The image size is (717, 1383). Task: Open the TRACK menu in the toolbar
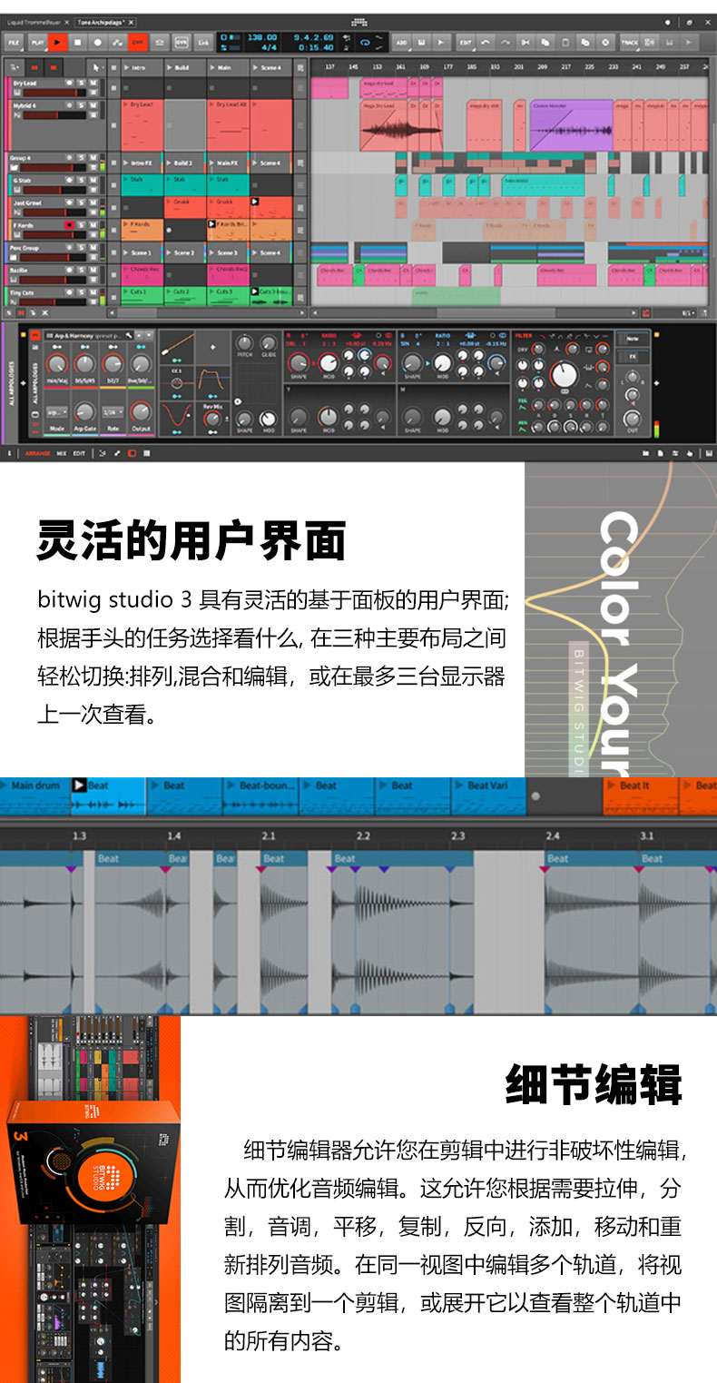click(x=629, y=42)
